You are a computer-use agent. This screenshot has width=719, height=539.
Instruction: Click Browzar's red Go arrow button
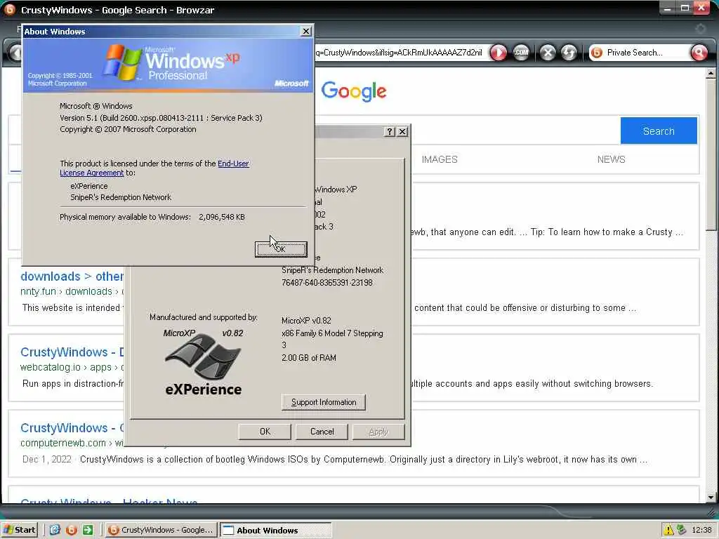[499, 53]
